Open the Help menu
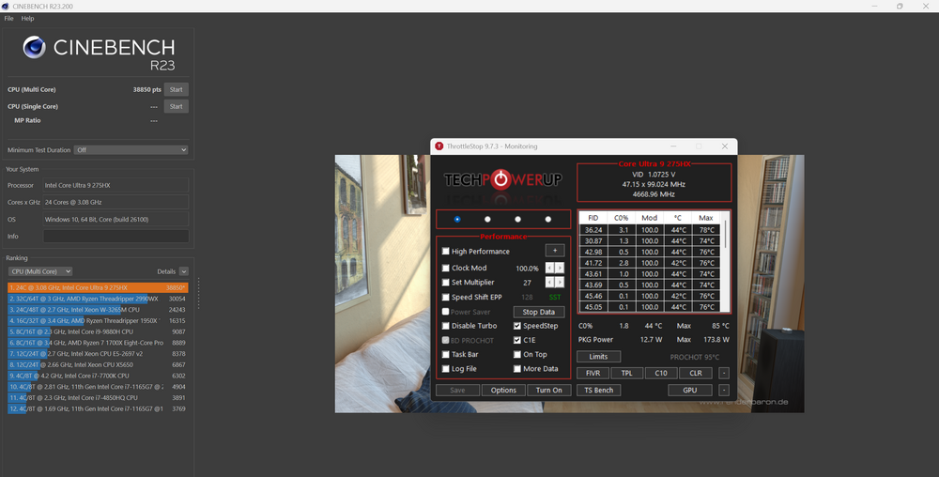This screenshot has height=477, width=939. point(27,19)
